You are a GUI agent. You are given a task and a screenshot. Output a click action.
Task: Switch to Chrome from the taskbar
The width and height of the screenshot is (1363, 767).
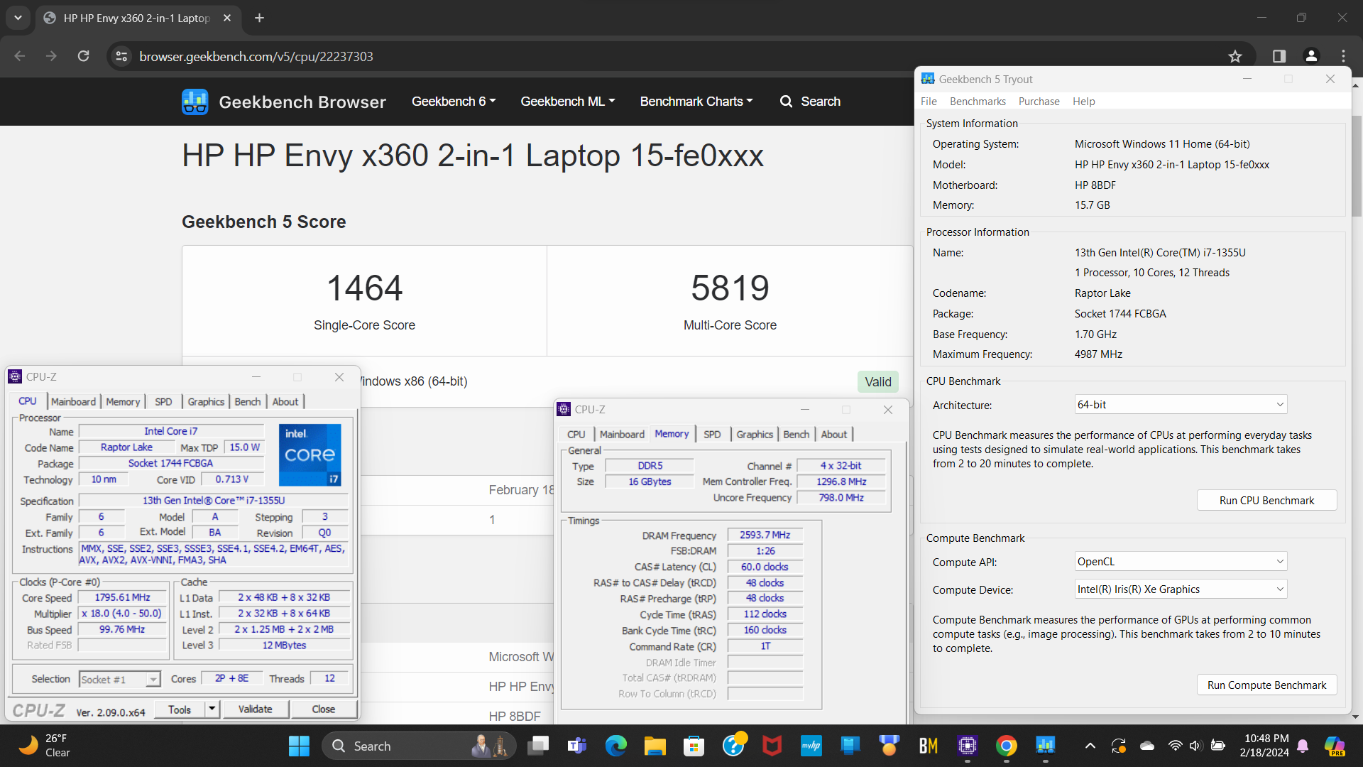coord(1006,746)
